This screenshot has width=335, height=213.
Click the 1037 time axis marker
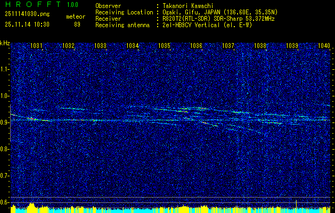(228, 45)
